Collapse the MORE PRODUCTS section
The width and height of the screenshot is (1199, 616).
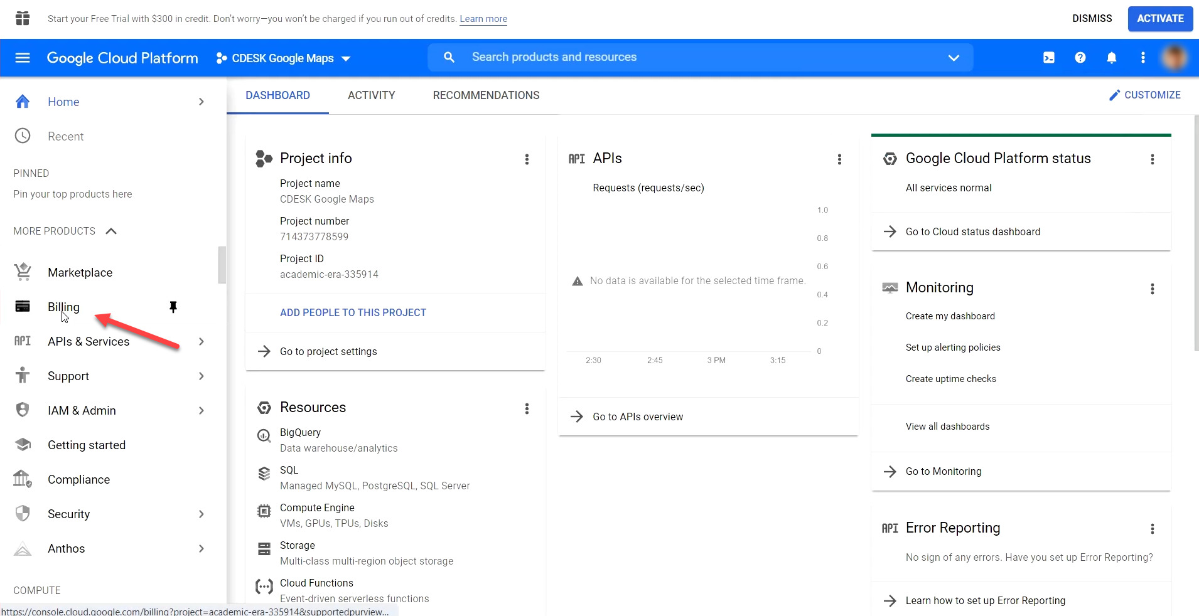[x=111, y=231]
